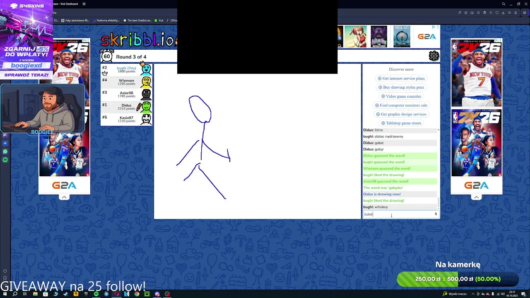Open Messenger in Opera sidebar

5,143
